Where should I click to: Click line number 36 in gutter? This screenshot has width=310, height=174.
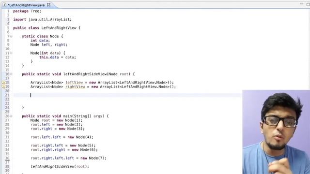coord(7,158)
